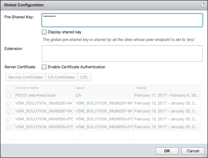Viewport: 208px width, 158px height.
Task: Select the PSC01.letsv4real.local radio button
Action: click(9, 96)
